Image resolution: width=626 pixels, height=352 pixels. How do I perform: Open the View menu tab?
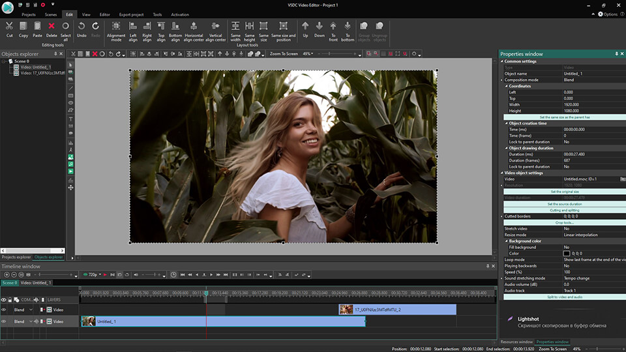point(86,14)
